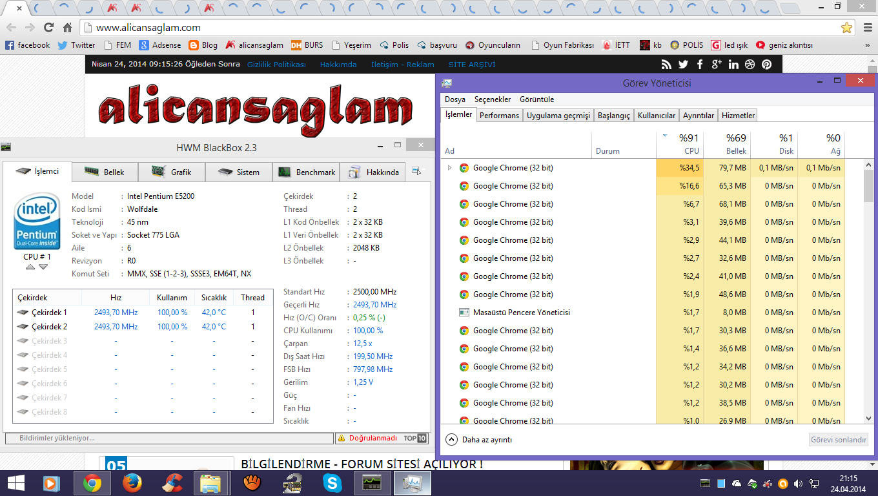Viewport: 878px width, 496px height.
Task: Reload the page with Chrome's refresh icon
Action: [x=48, y=28]
